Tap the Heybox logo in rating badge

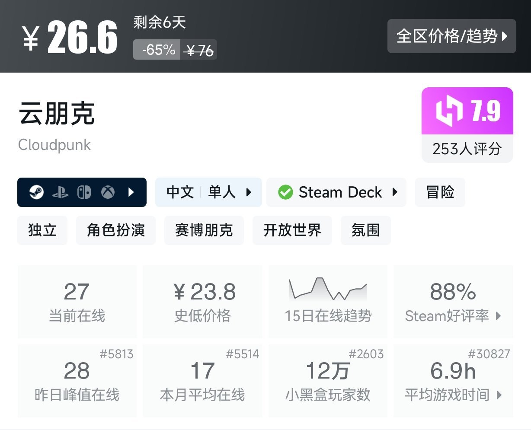(449, 111)
